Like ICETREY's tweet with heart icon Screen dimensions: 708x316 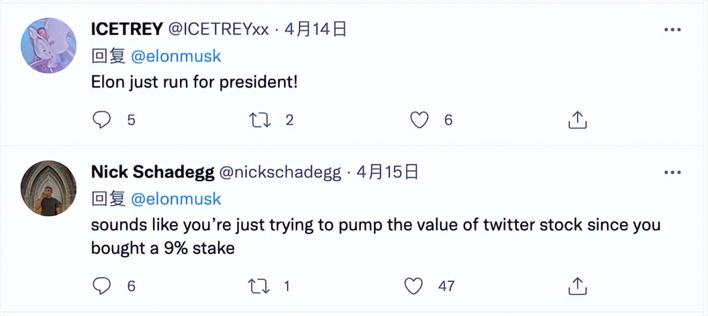[x=419, y=120]
